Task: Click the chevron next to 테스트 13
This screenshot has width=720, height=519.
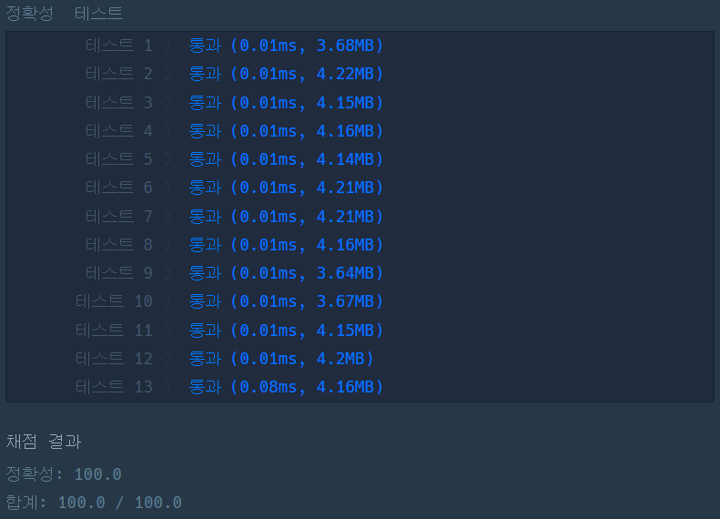Action: click(168, 387)
